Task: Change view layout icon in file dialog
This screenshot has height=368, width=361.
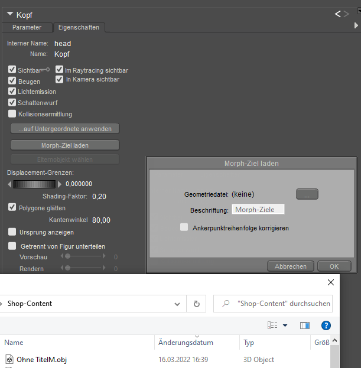Action: pos(272,325)
